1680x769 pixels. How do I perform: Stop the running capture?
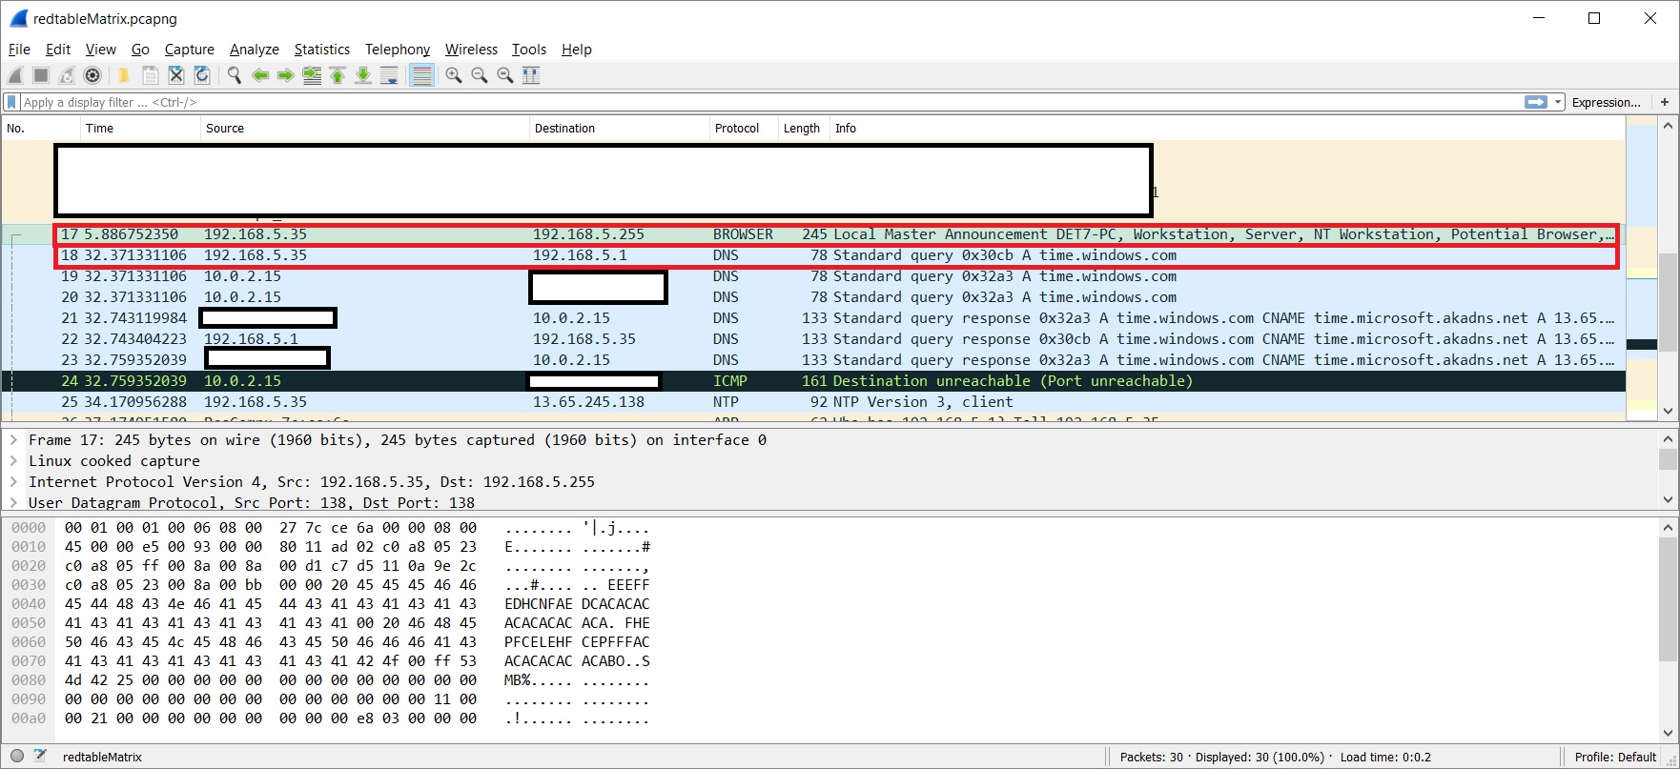41,75
